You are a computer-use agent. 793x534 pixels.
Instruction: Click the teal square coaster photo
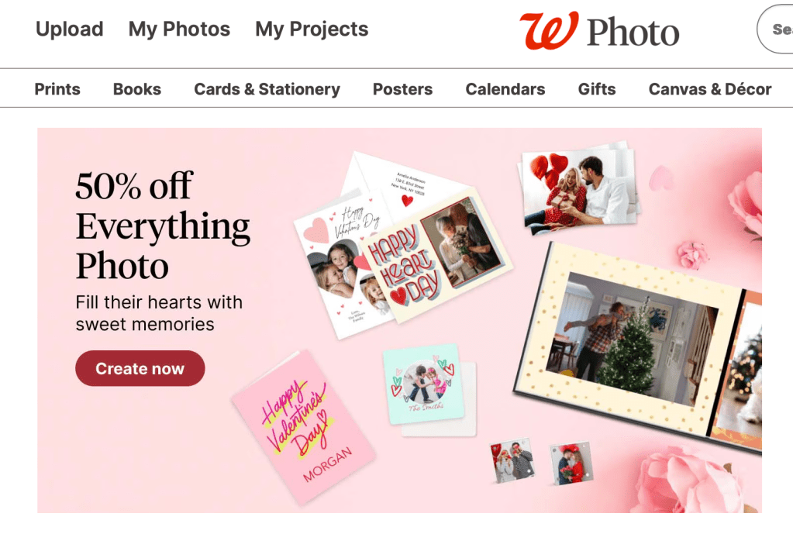coord(424,384)
